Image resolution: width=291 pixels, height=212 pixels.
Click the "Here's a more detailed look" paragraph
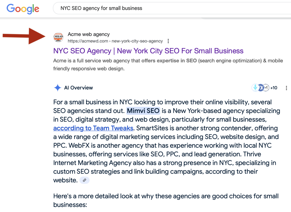coord(166,200)
